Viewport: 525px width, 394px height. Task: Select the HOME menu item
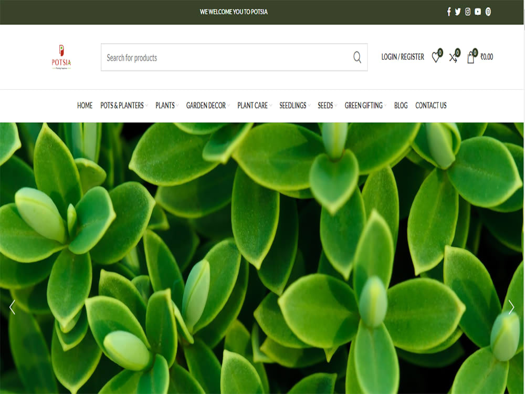coord(85,105)
